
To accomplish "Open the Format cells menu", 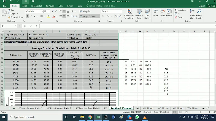I will pos(169,14).
